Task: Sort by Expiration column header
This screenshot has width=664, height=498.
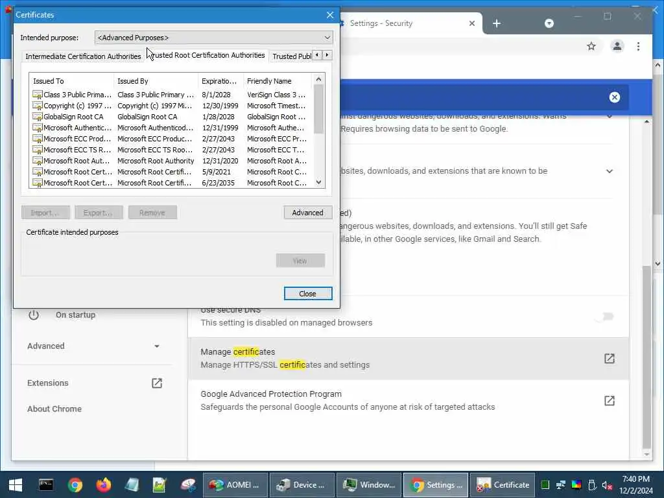Action: [220, 81]
